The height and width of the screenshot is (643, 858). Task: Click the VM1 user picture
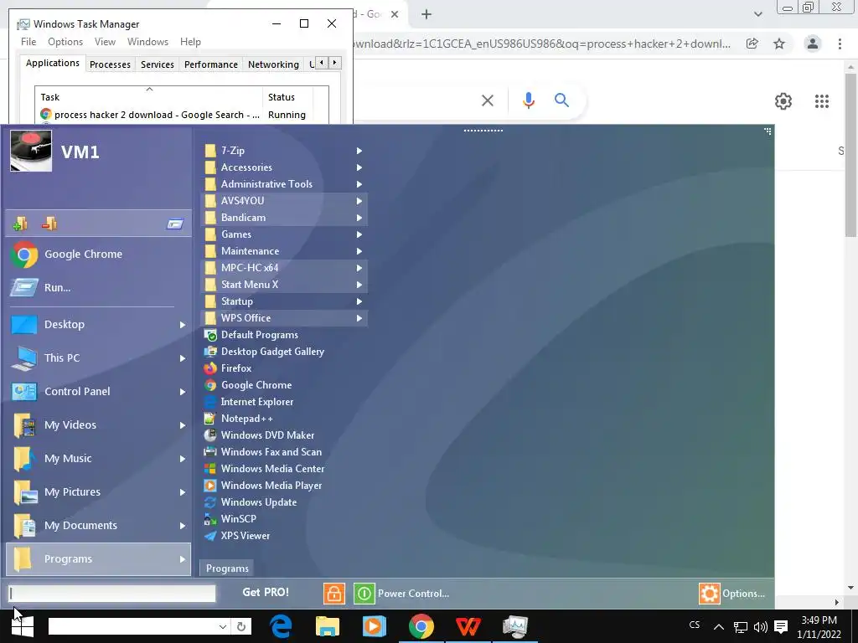[31, 151]
